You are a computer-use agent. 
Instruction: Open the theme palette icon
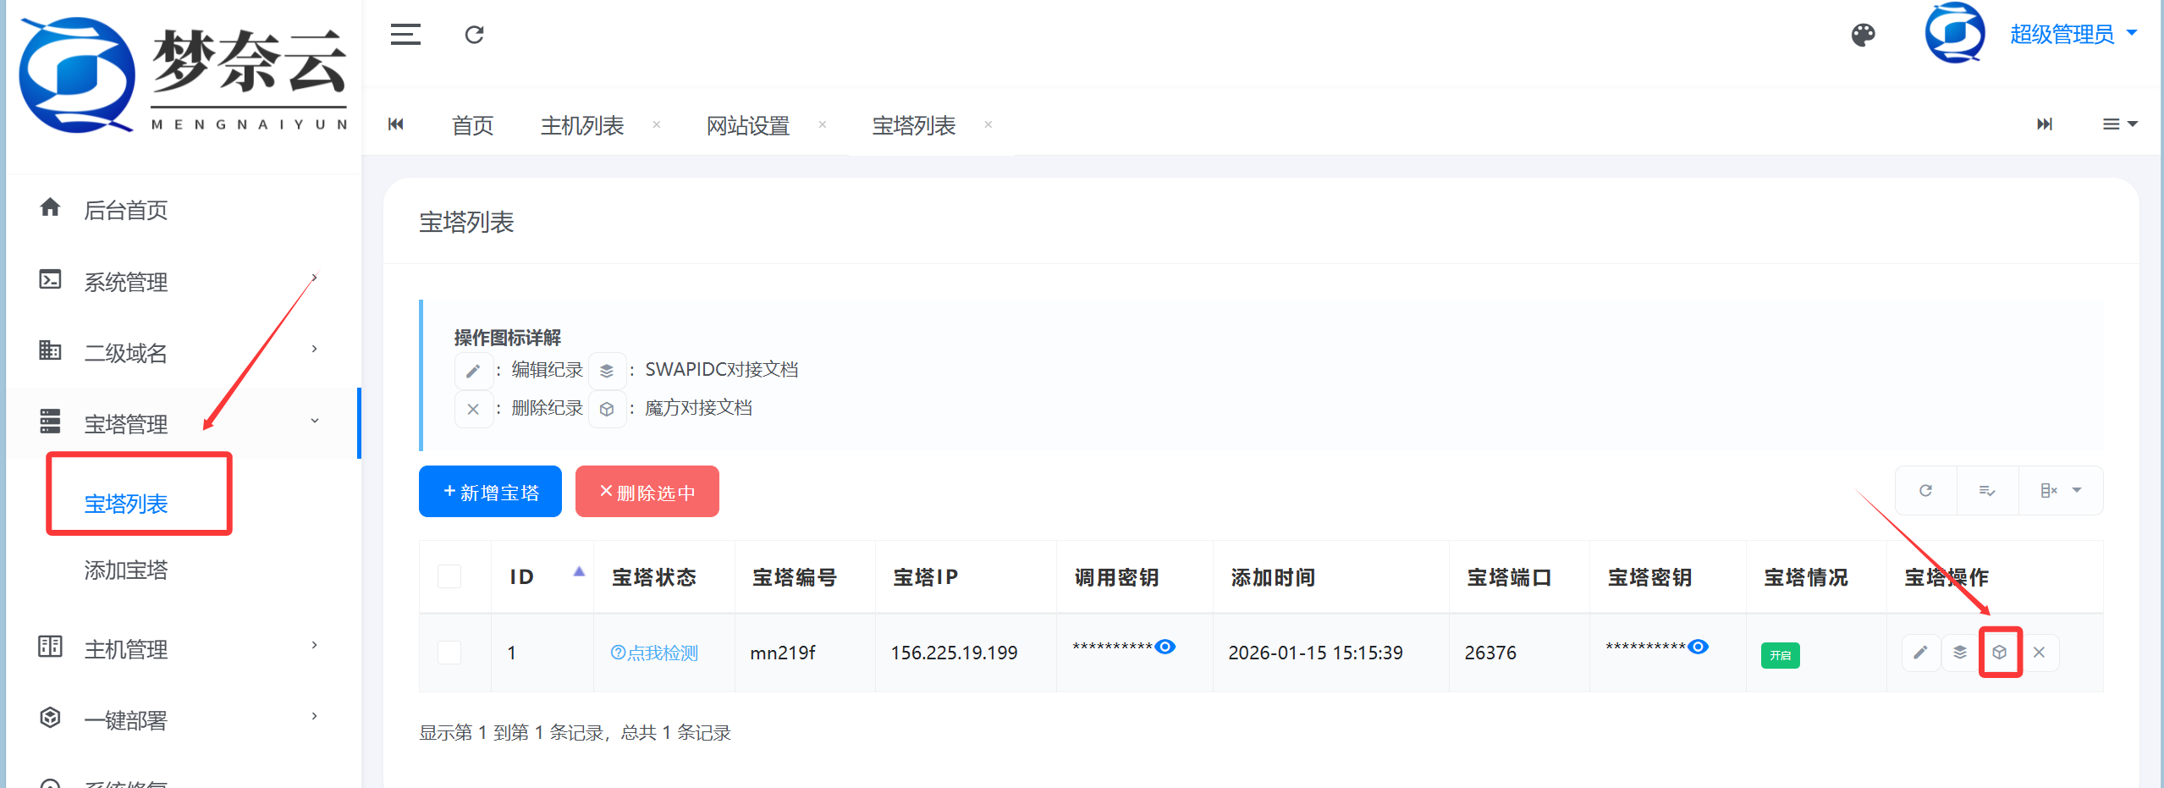click(x=1863, y=35)
